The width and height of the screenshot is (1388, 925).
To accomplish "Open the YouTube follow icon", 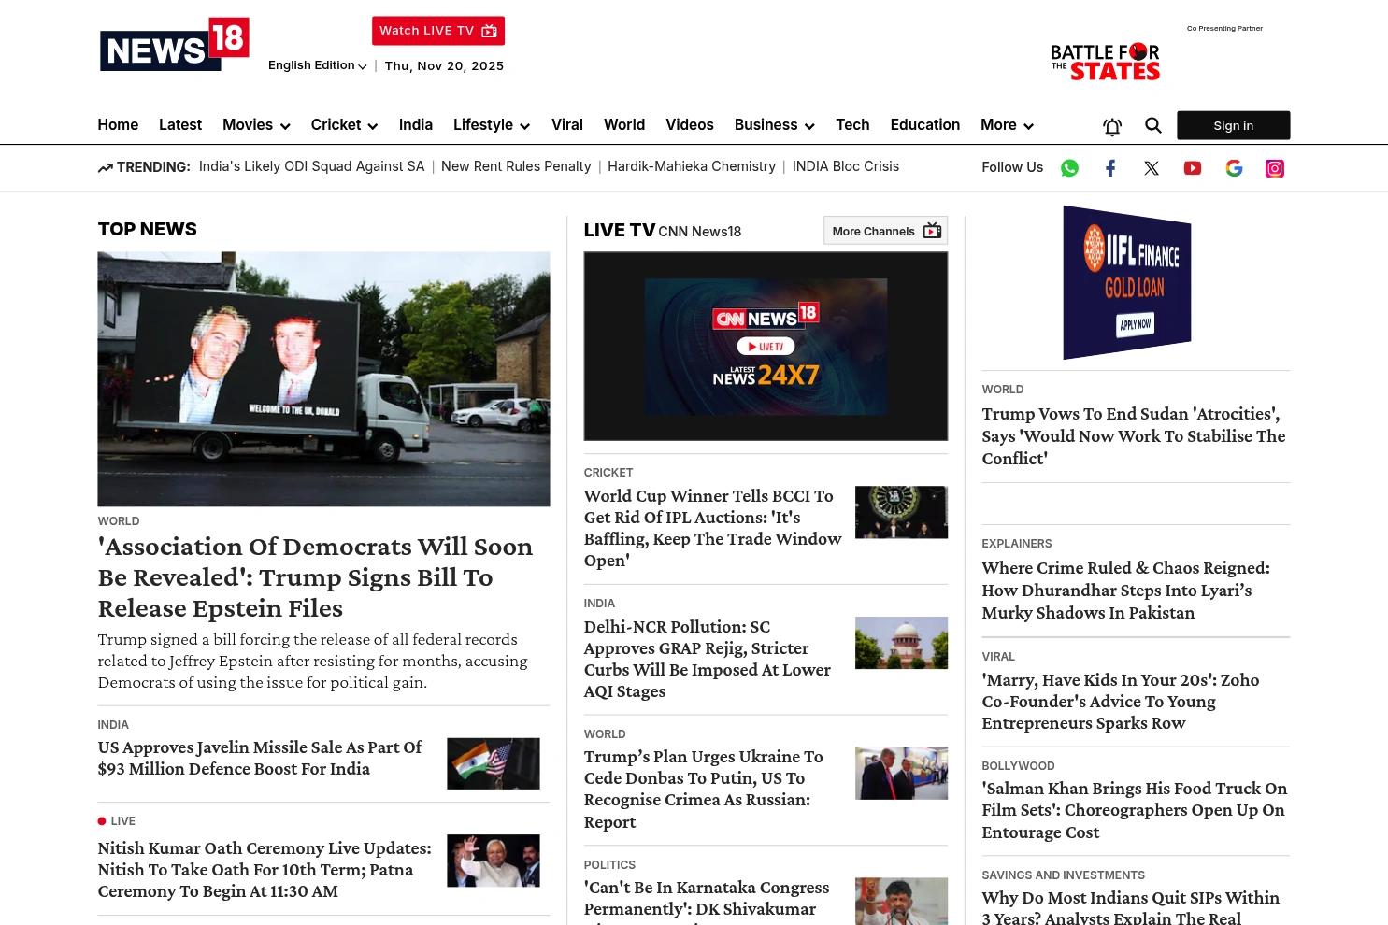I will pyautogui.click(x=1193, y=168).
